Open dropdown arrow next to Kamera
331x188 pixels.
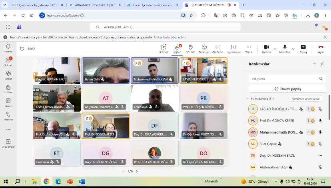(275, 49)
